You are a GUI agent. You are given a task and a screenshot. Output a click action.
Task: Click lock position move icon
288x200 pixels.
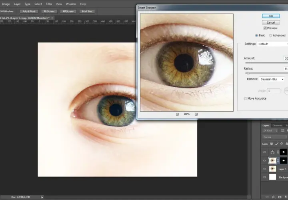pyautogui.click(x=282, y=144)
